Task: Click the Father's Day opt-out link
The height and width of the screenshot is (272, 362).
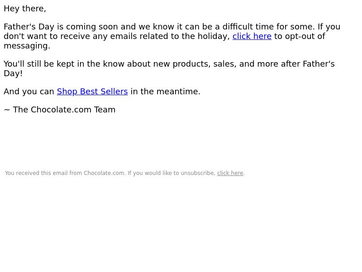Action: click(252, 36)
